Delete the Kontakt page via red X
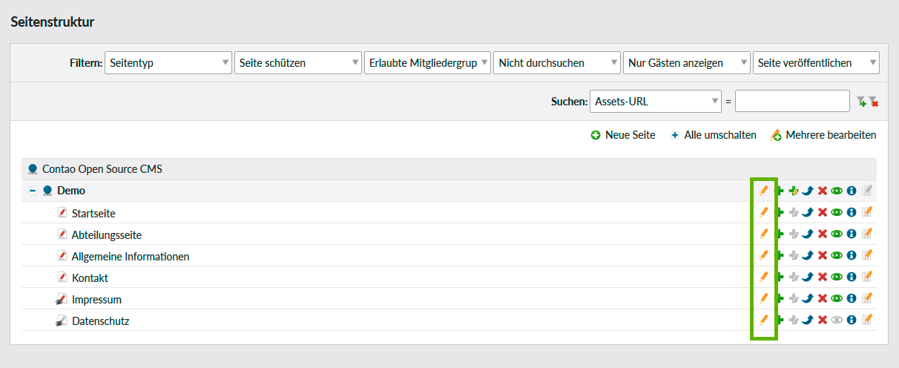Image resolution: width=899 pixels, height=368 pixels. click(822, 277)
